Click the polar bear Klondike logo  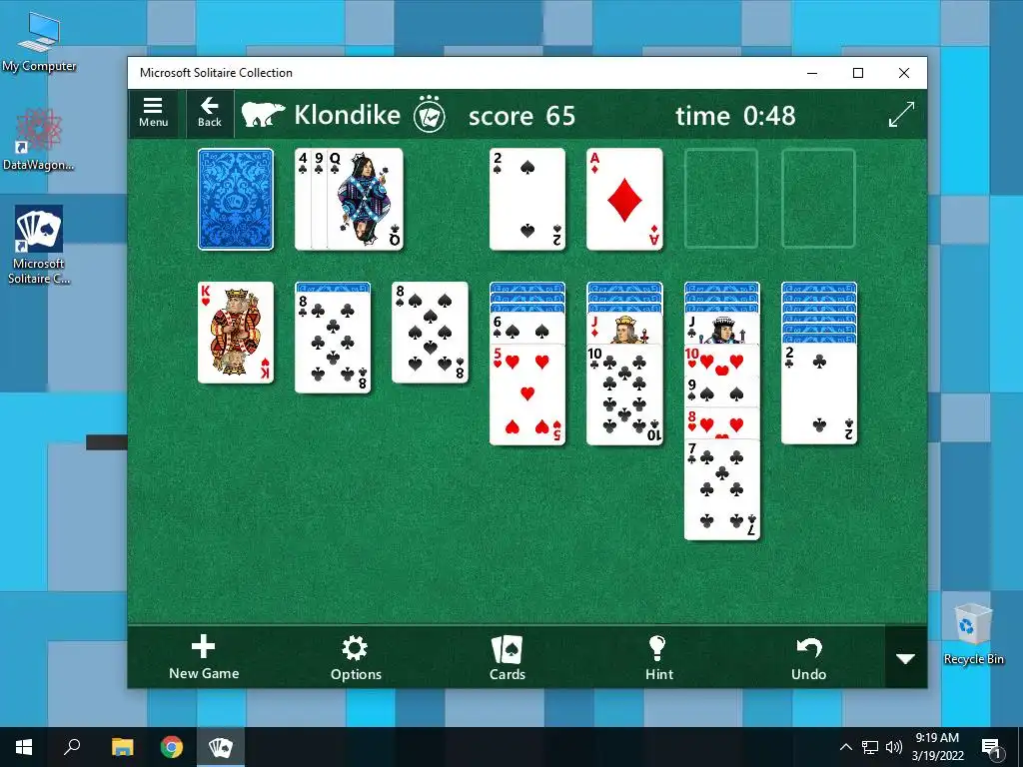pos(263,115)
